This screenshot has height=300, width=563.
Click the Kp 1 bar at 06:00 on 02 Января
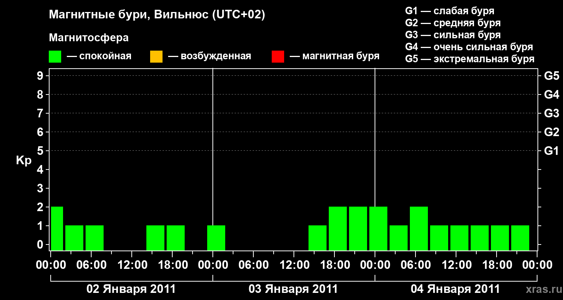click(x=95, y=238)
